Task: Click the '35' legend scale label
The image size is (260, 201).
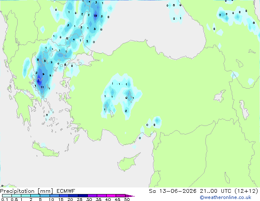Action: coord(98,199)
